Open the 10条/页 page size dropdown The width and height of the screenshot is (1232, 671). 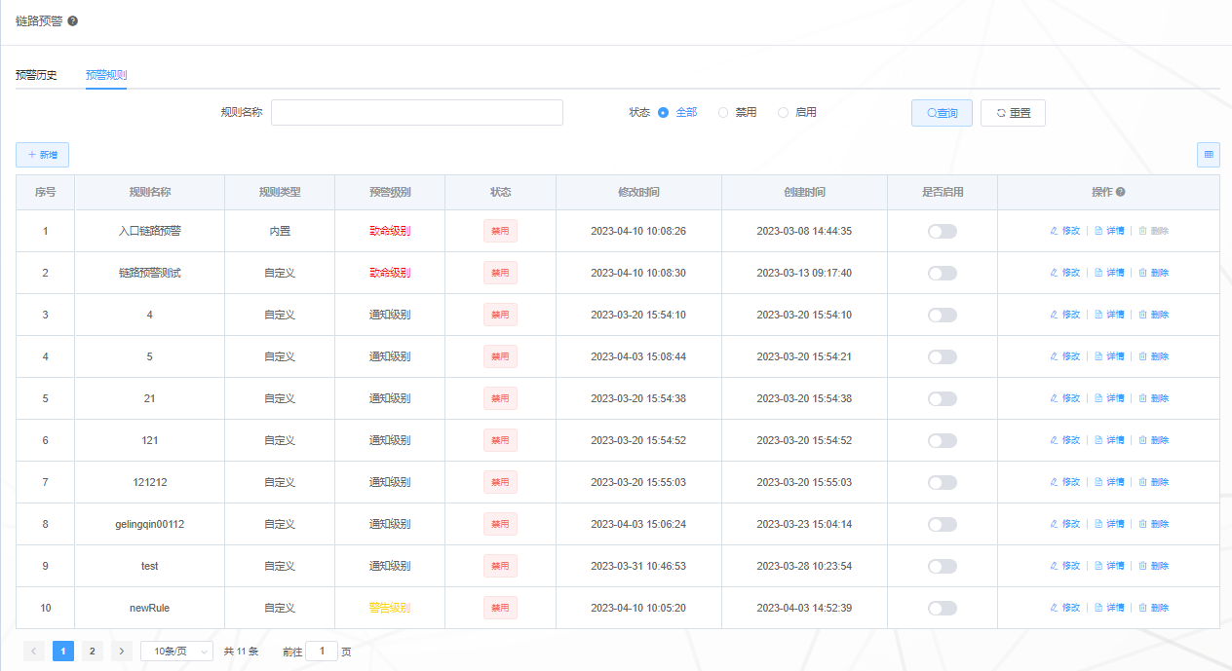176,652
